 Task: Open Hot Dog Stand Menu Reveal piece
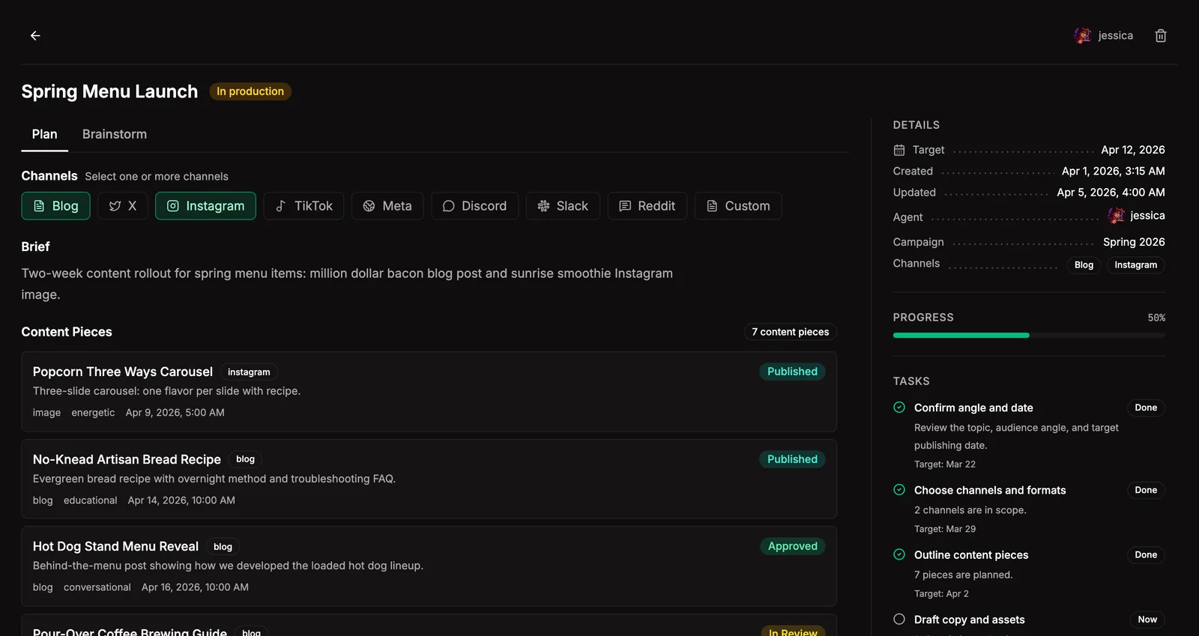coord(429,566)
